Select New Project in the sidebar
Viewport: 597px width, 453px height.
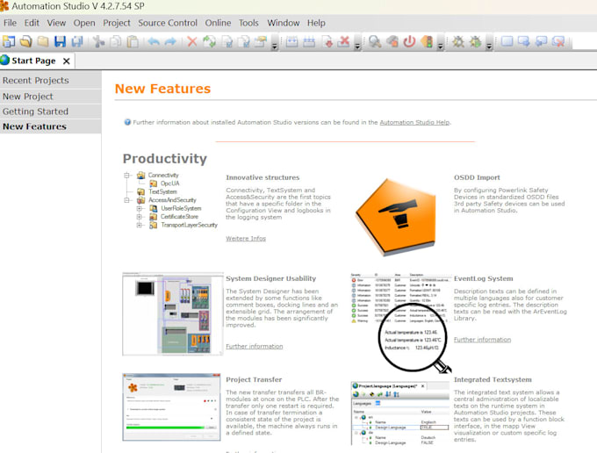pos(51,97)
